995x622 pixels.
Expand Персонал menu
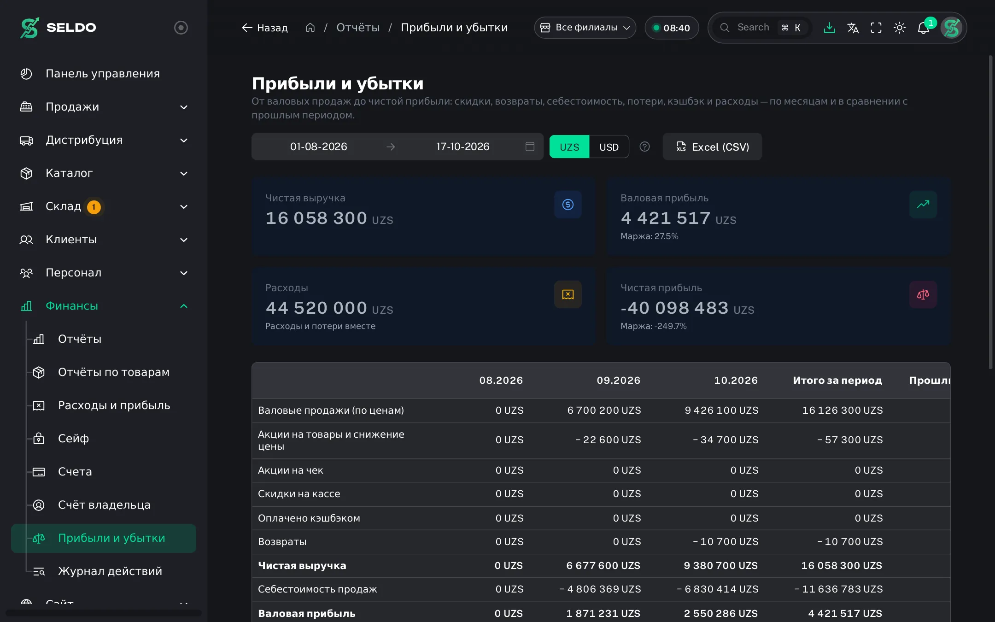(104, 273)
